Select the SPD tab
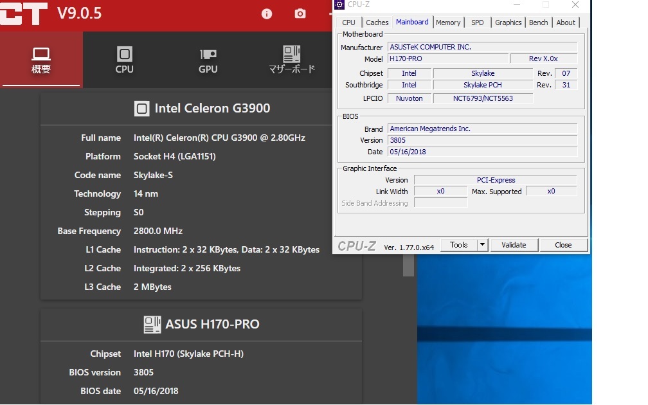 tap(477, 22)
